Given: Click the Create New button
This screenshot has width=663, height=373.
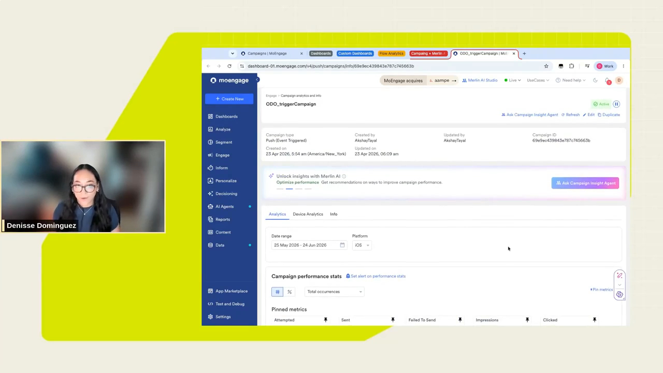Looking at the screenshot, I should point(229,99).
